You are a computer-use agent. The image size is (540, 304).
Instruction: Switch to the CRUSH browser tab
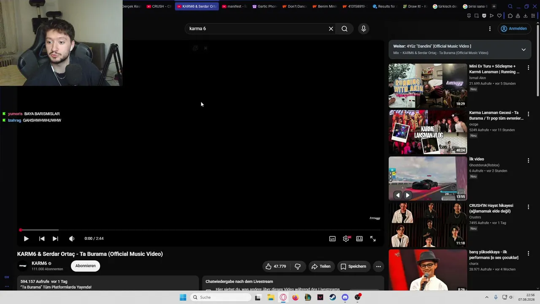coord(159,6)
